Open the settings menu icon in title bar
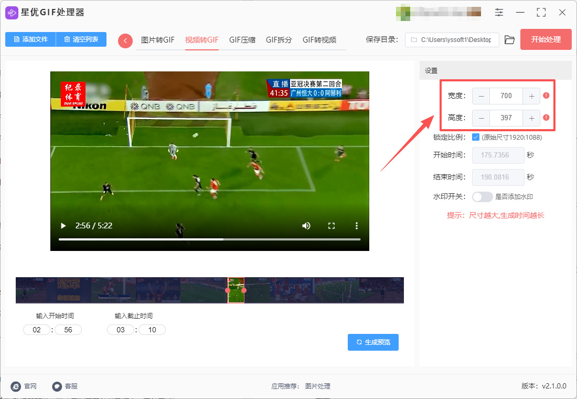577x399 pixels. tap(499, 13)
